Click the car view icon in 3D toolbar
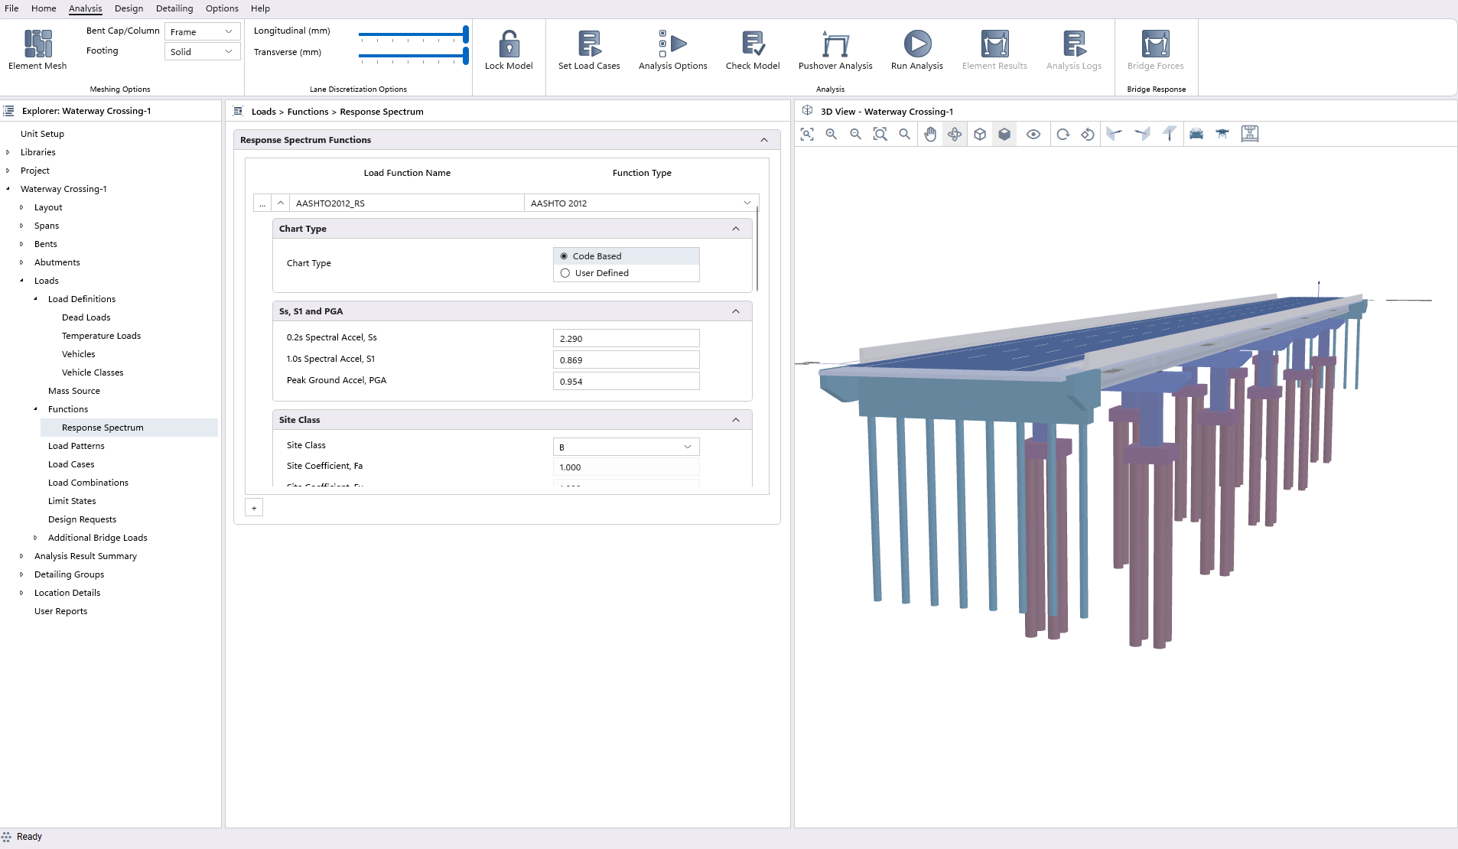1458x849 pixels. pyautogui.click(x=1196, y=135)
